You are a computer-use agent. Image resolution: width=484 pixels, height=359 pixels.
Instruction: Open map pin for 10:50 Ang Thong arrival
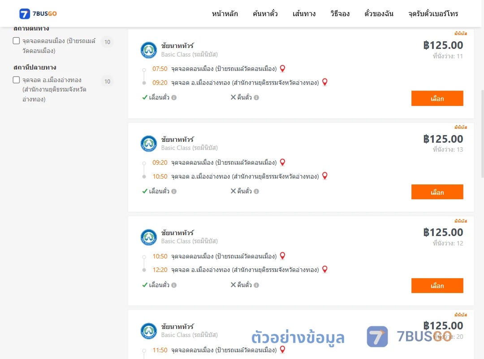point(325,176)
